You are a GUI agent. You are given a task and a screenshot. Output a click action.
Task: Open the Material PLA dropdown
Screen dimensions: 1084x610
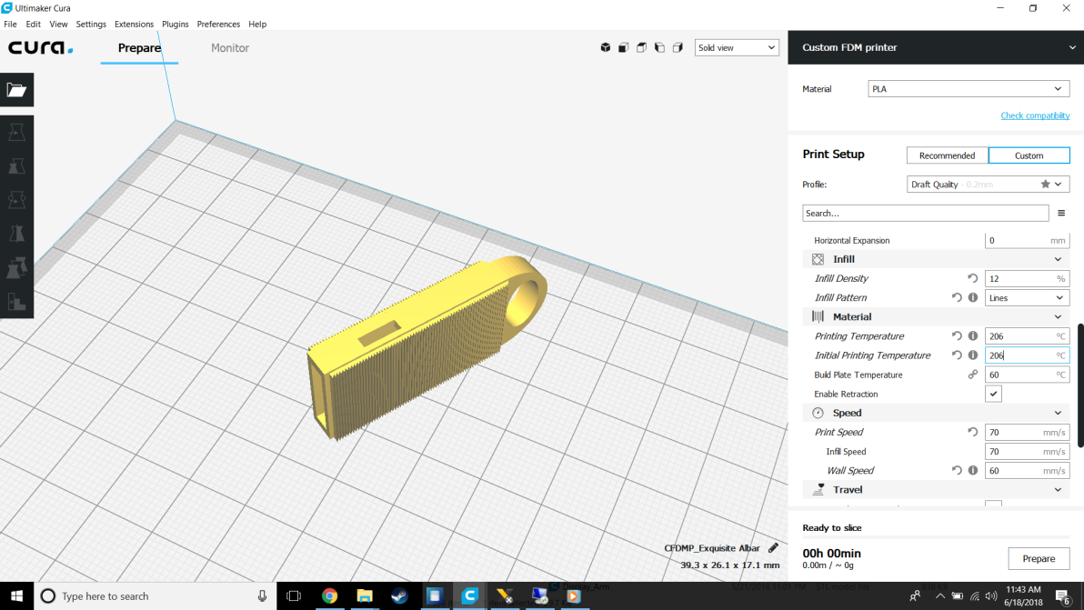click(969, 88)
